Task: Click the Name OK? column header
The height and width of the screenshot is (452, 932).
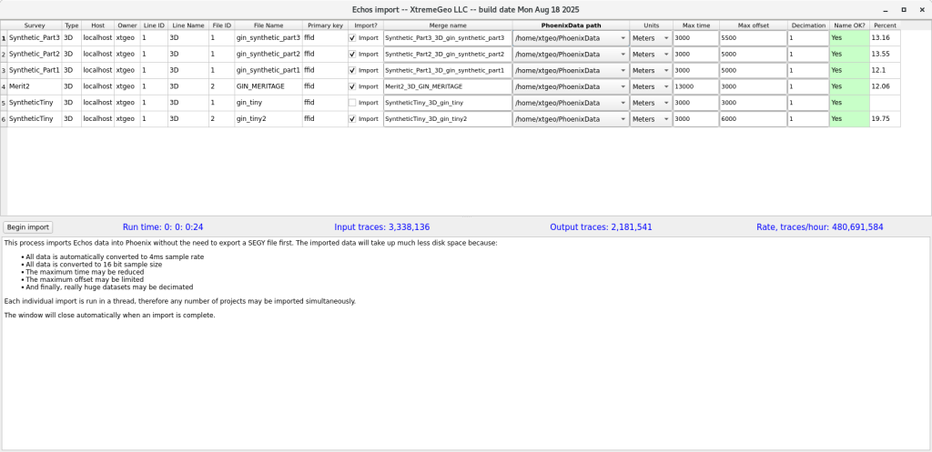Action: (x=849, y=25)
